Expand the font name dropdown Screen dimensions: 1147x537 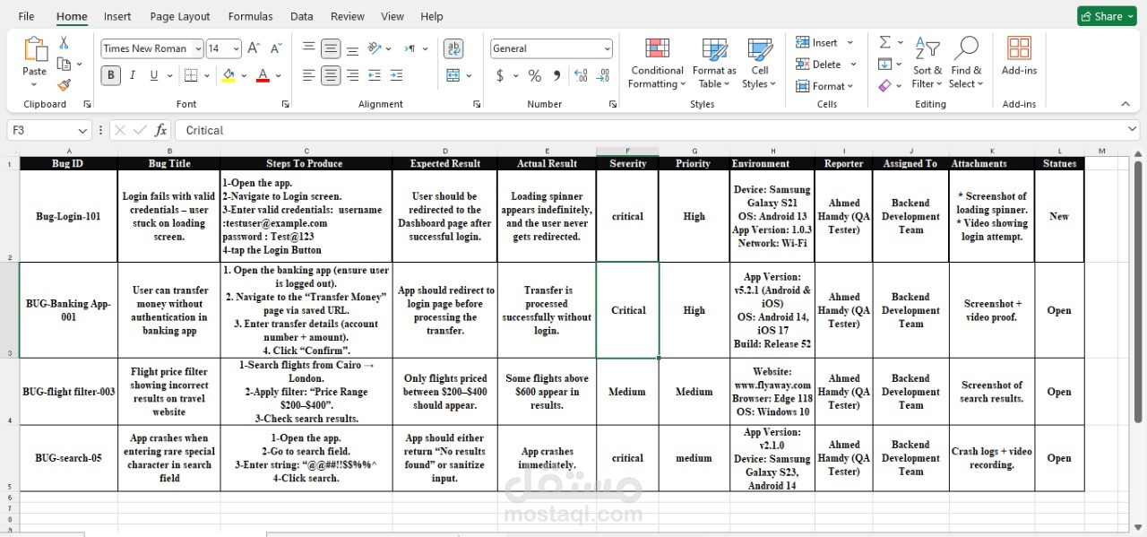coord(196,48)
